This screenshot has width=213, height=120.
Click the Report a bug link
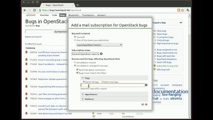(159, 23)
